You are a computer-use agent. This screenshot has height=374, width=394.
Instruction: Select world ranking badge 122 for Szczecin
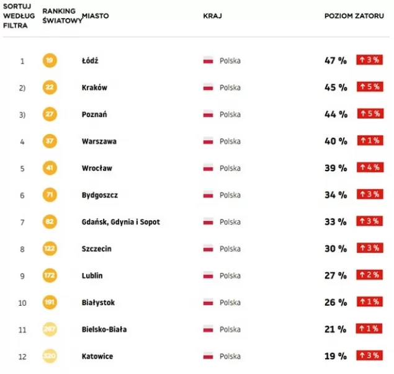[x=50, y=249]
